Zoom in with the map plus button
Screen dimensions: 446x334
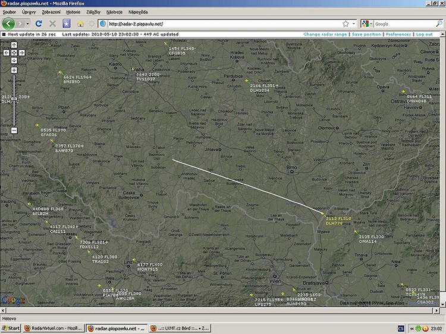coord(14,70)
